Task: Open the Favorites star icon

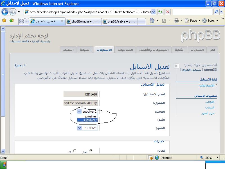Action: point(4,21)
